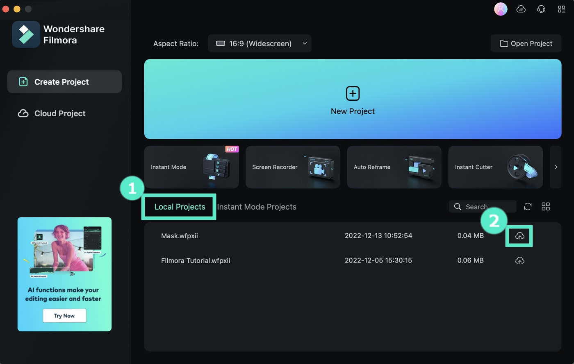Upload Mask.wfpxii to cloud
Image resolution: width=574 pixels, height=364 pixels.
pyautogui.click(x=519, y=236)
